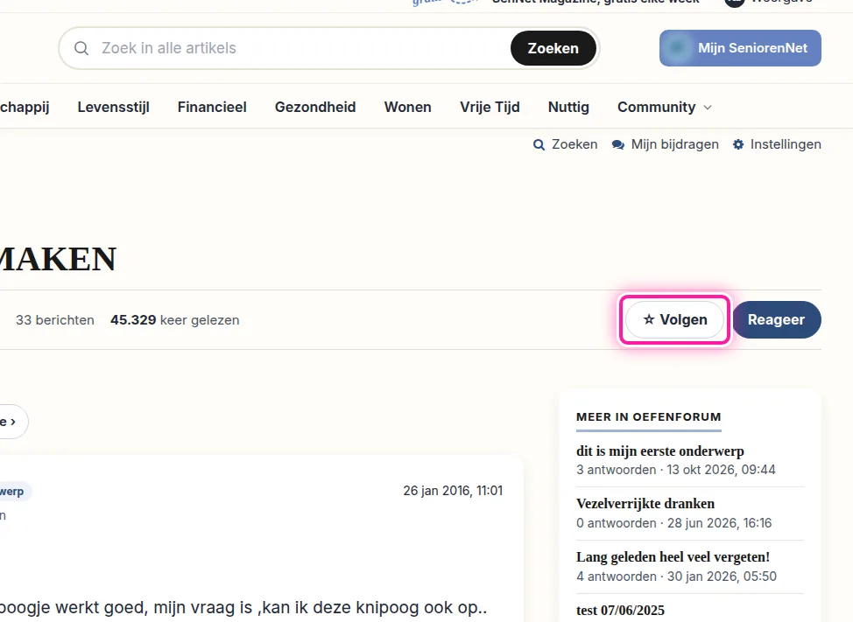Open the Vrije Tijd menu item

[x=490, y=107]
